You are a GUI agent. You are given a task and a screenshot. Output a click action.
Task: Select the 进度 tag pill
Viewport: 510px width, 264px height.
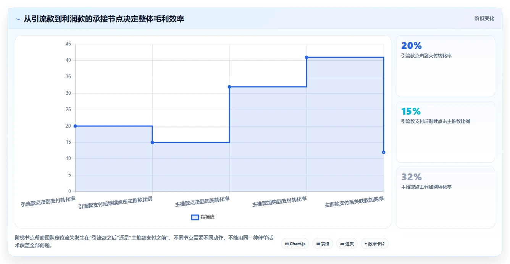(x=347, y=244)
